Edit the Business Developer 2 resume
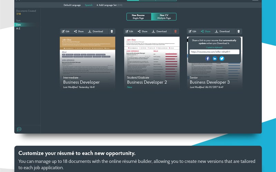 (x=129, y=31)
